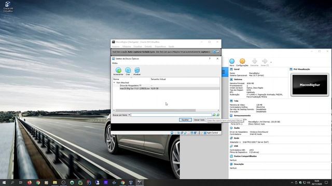The image size is (332, 186).
Task: Click the list scrollbar left arrow
Action: click(x=114, y=110)
